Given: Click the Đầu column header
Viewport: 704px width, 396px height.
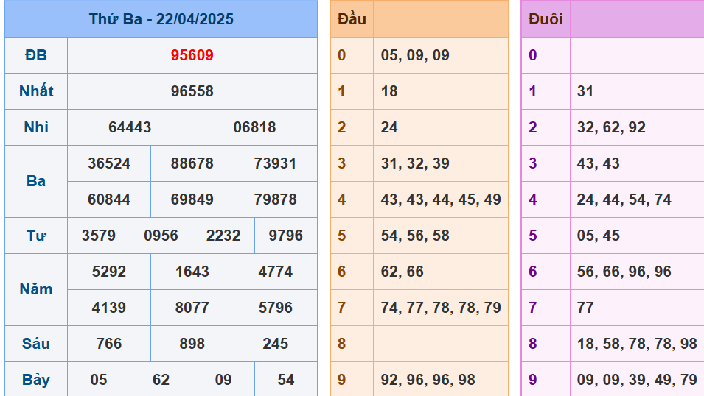Looking at the screenshot, I should [352, 19].
